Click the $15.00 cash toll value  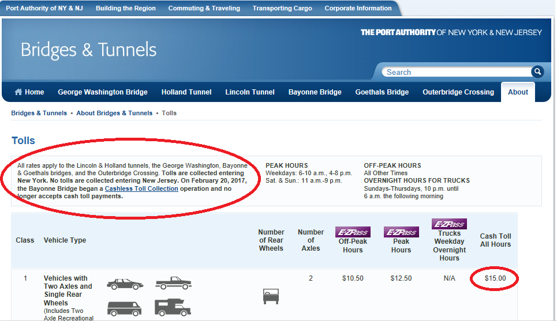tap(495, 278)
